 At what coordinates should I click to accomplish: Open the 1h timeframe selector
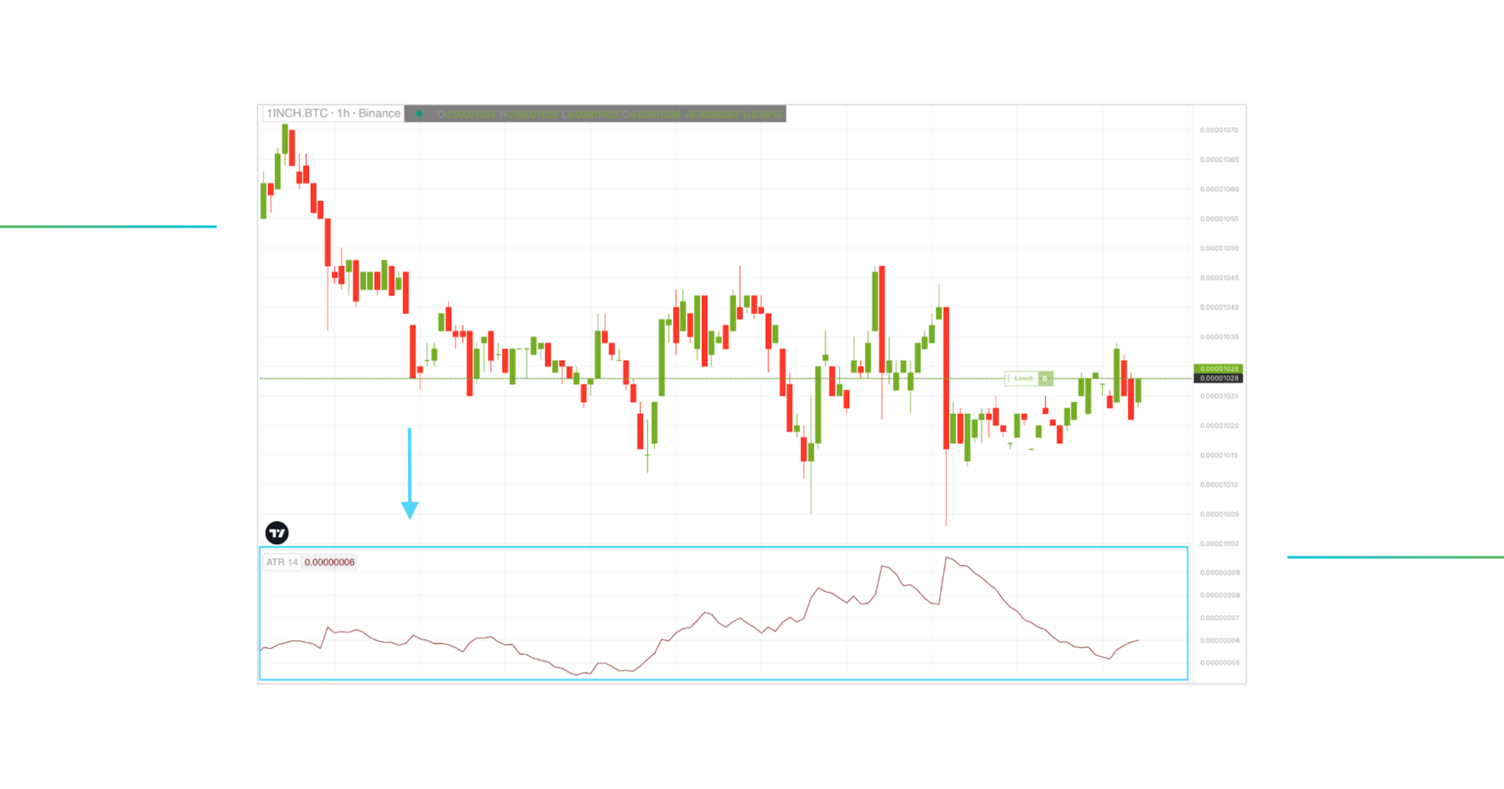click(x=345, y=113)
